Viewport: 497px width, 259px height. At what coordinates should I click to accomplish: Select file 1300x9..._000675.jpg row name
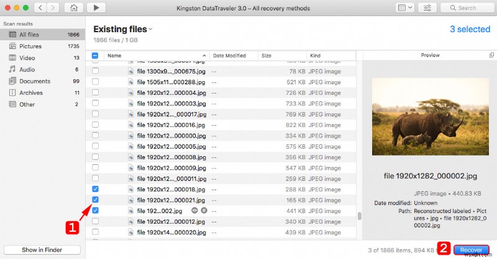(x=171, y=71)
